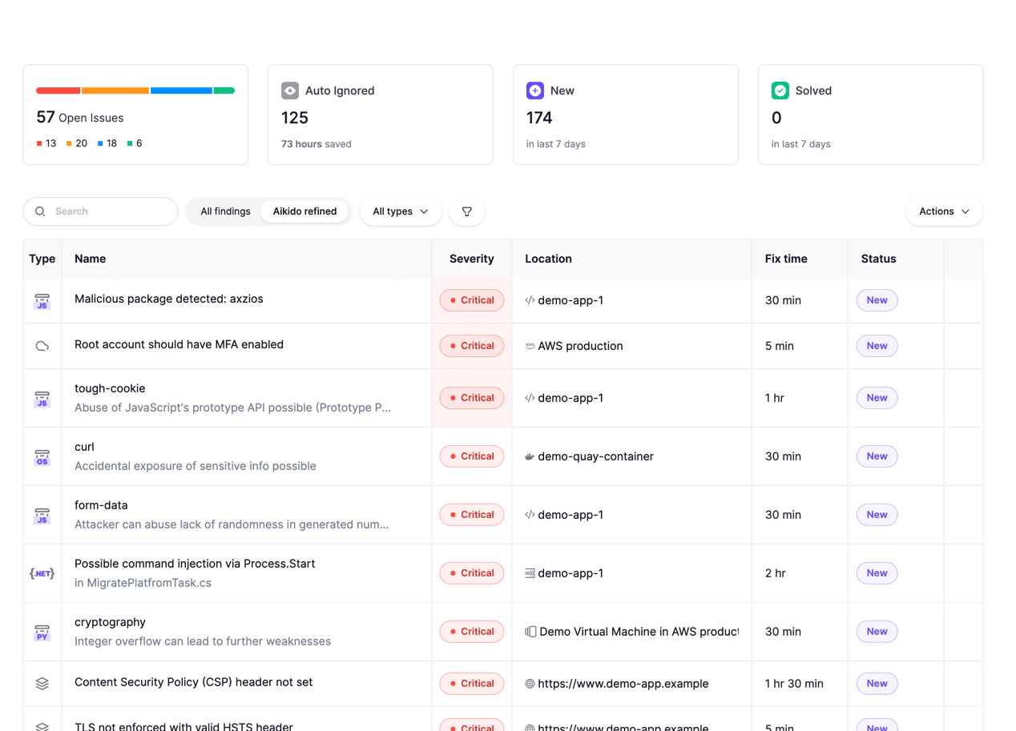Open Root account should have MFA enabled
The width and height of the screenshot is (1016, 731).
pyautogui.click(x=179, y=344)
